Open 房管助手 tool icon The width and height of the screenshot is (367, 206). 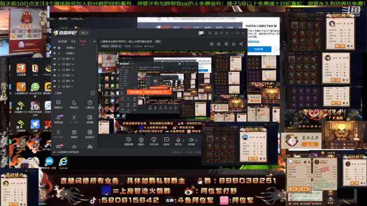[x=74, y=104]
